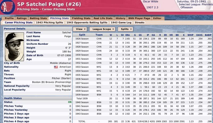This screenshot has width=213, height=123.
Task: Switch to the History tab
Action: [x=120, y=18]
